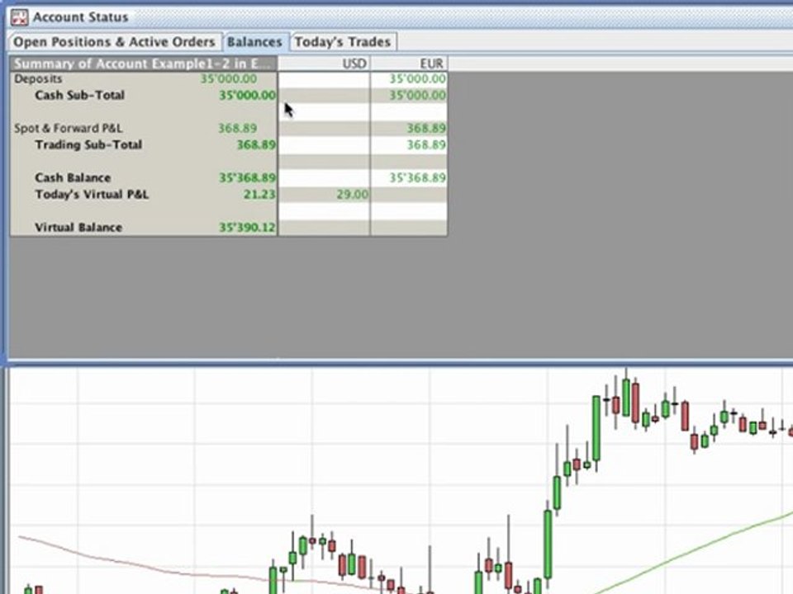Select the Deposits row label
Viewport: 793px width, 594px height.
[39, 79]
